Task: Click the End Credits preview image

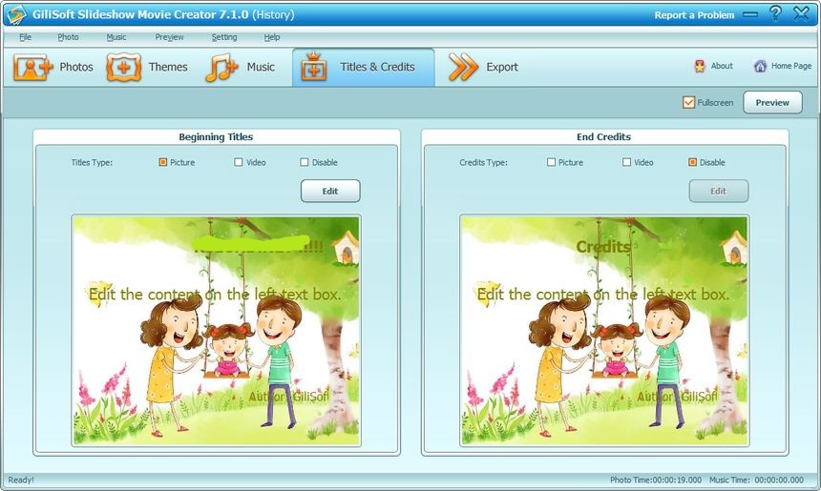Action: click(x=604, y=331)
